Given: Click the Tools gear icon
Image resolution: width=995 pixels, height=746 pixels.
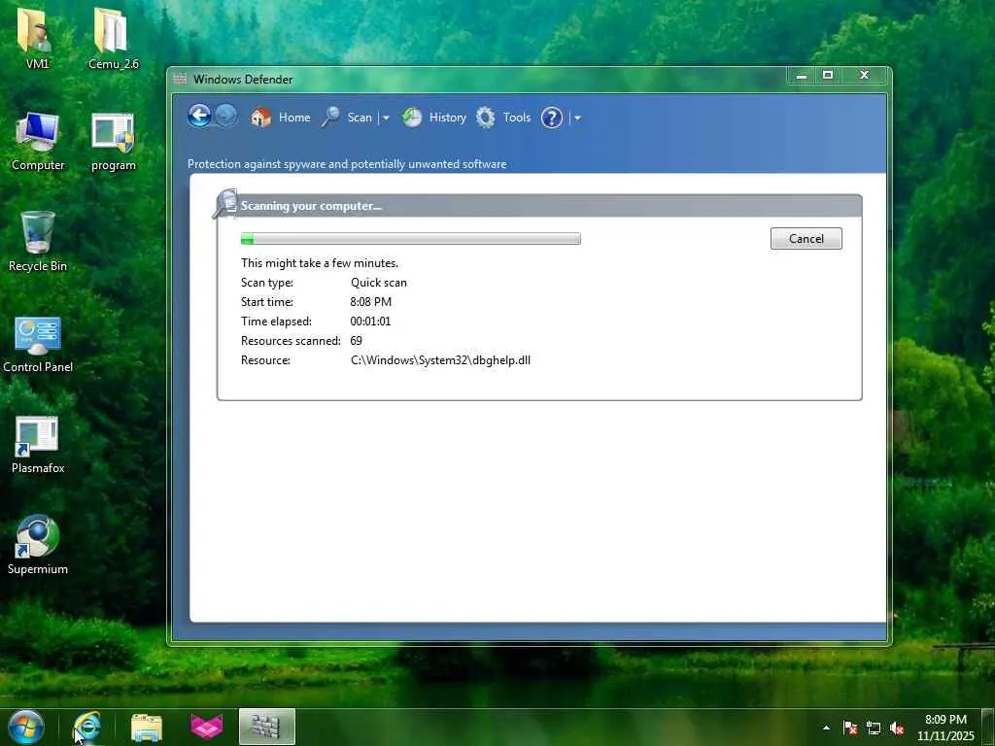Looking at the screenshot, I should point(486,118).
